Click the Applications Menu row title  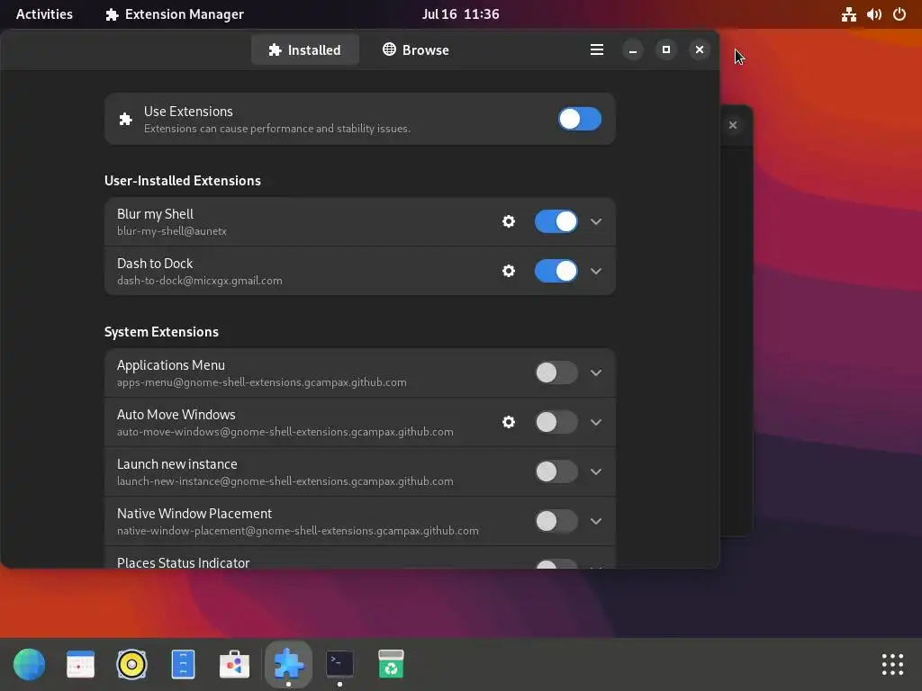pos(170,365)
